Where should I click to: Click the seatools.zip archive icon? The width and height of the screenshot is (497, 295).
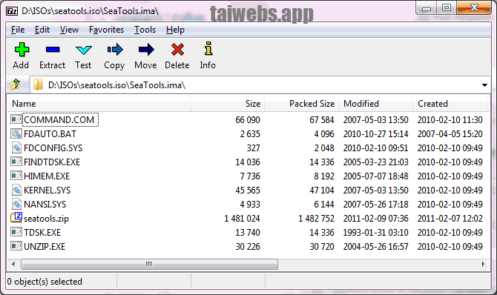click(16, 218)
